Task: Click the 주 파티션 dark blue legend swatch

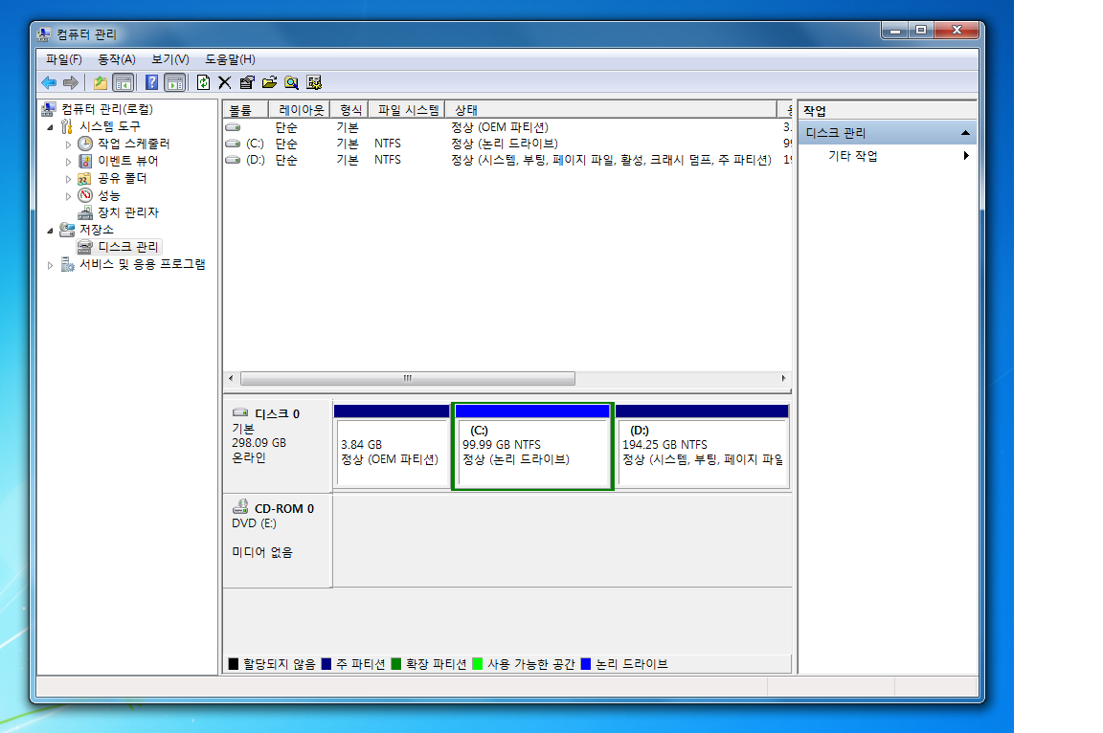Action: point(326,664)
